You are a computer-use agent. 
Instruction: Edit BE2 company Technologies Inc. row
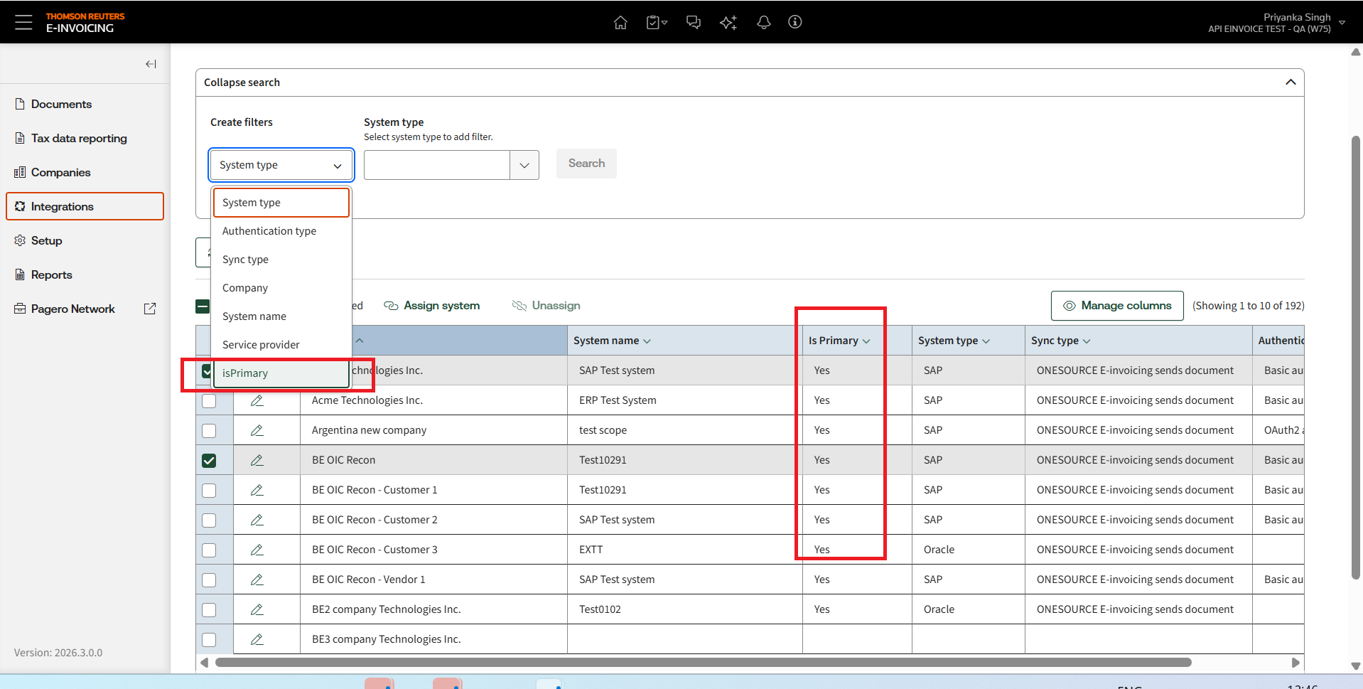pyautogui.click(x=257, y=609)
